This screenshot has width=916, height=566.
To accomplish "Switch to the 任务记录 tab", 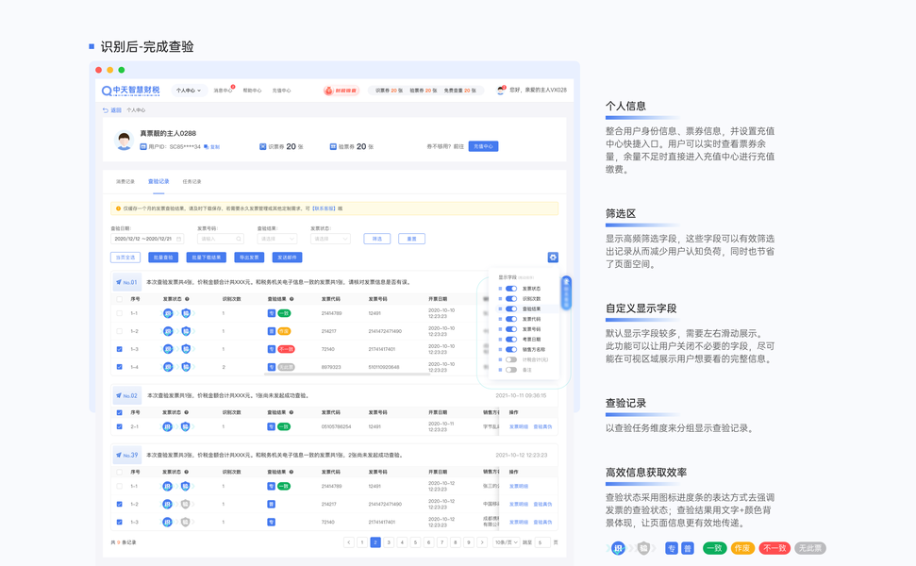I will pyautogui.click(x=192, y=182).
